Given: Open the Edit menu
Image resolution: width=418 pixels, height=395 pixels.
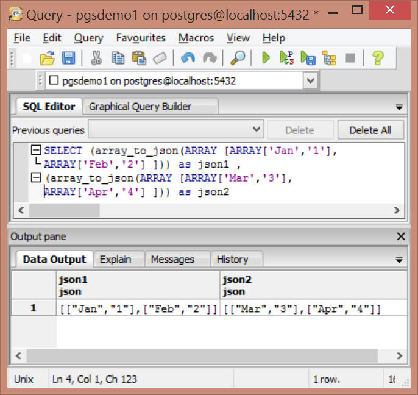Looking at the screenshot, I should 52,38.
